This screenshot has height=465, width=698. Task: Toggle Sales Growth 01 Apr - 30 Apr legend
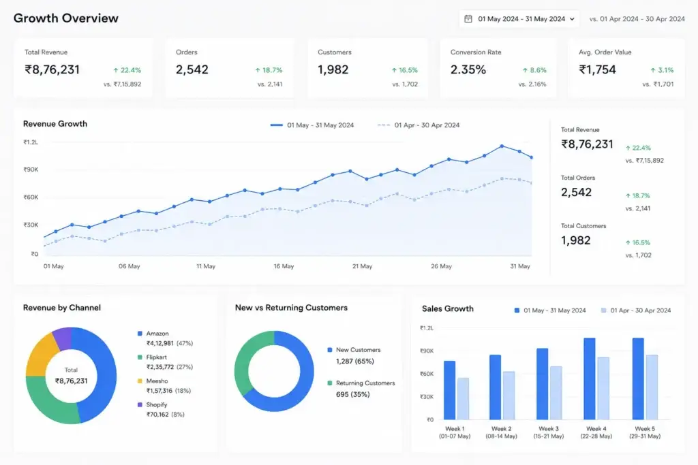pos(636,310)
